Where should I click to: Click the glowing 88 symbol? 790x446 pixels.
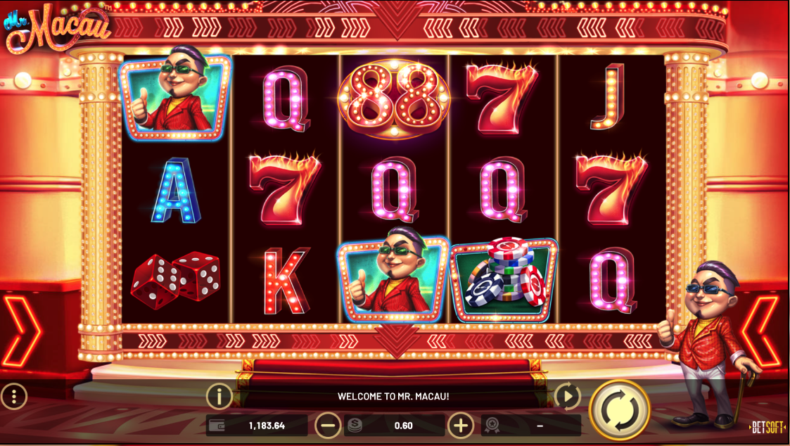[x=394, y=98]
